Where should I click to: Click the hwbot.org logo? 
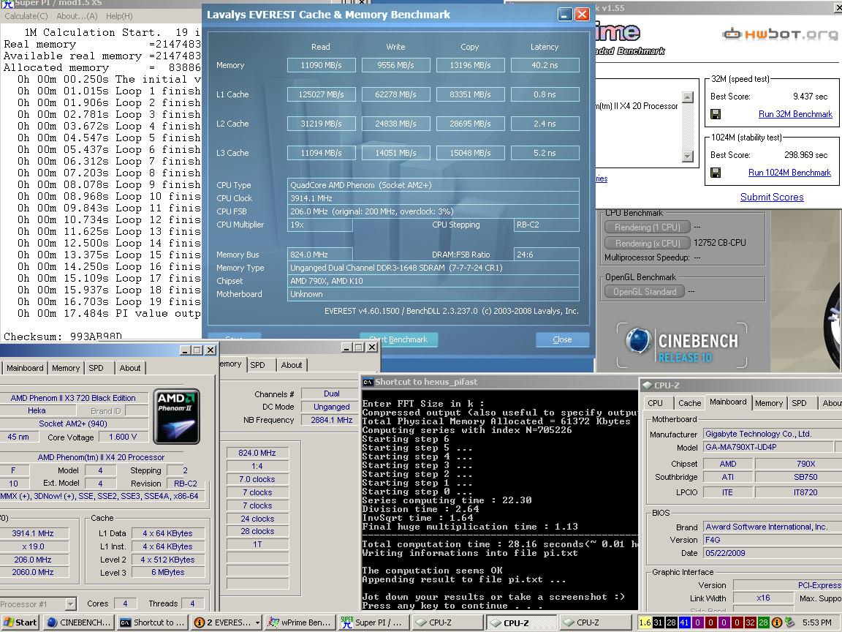click(779, 34)
